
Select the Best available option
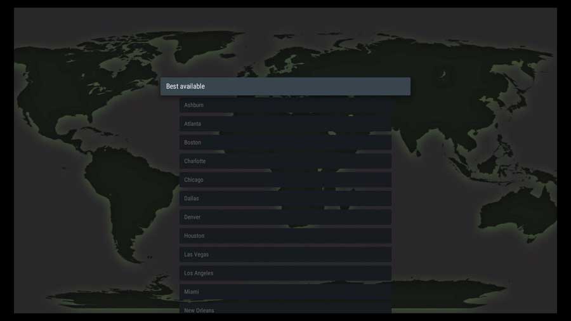coord(285,86)
